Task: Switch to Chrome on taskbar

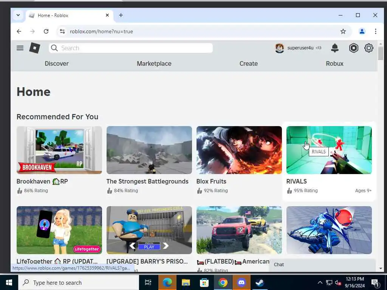Action: point(223,282)
